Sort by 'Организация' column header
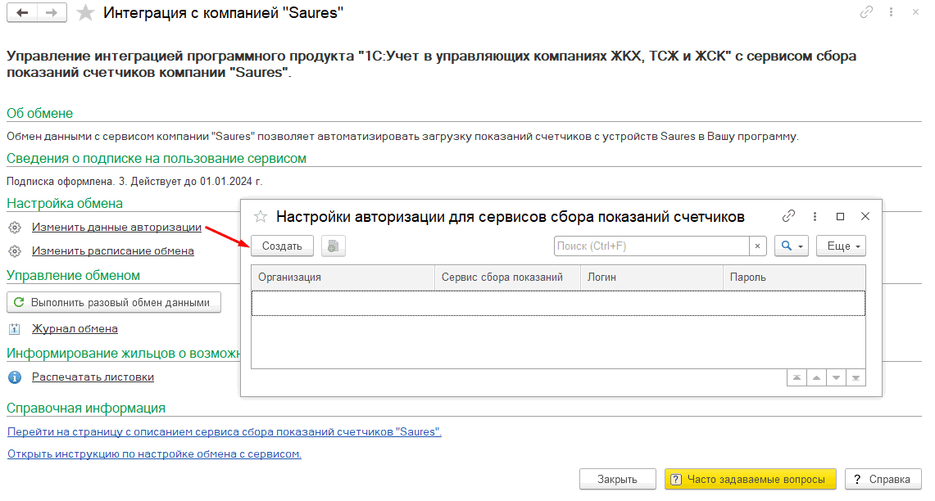Image resolution: width=935 pixels, height=501 pixels. (x=343, y=277)
